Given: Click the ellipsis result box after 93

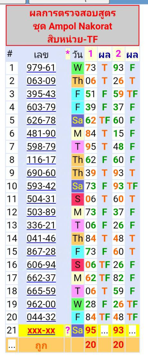Looking at the screenshot, I should (x=132, y=331).
